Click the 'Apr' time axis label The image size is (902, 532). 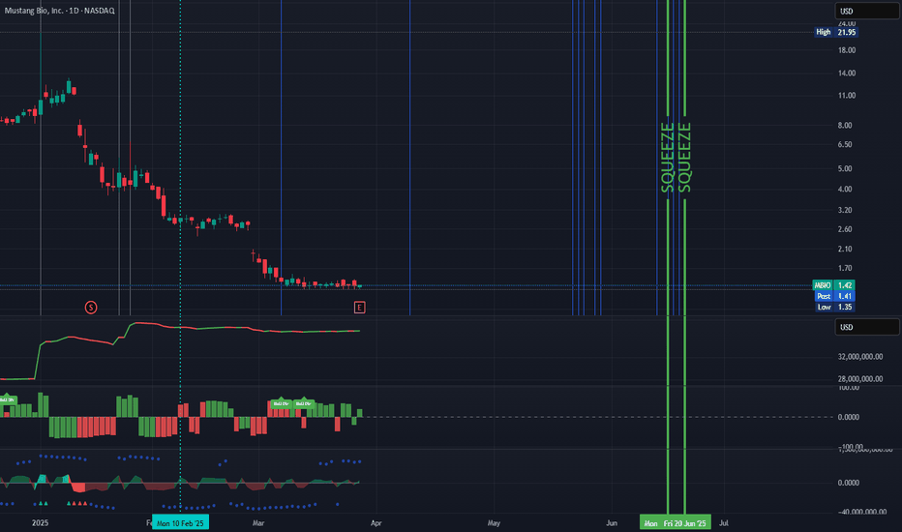[376, 522]
